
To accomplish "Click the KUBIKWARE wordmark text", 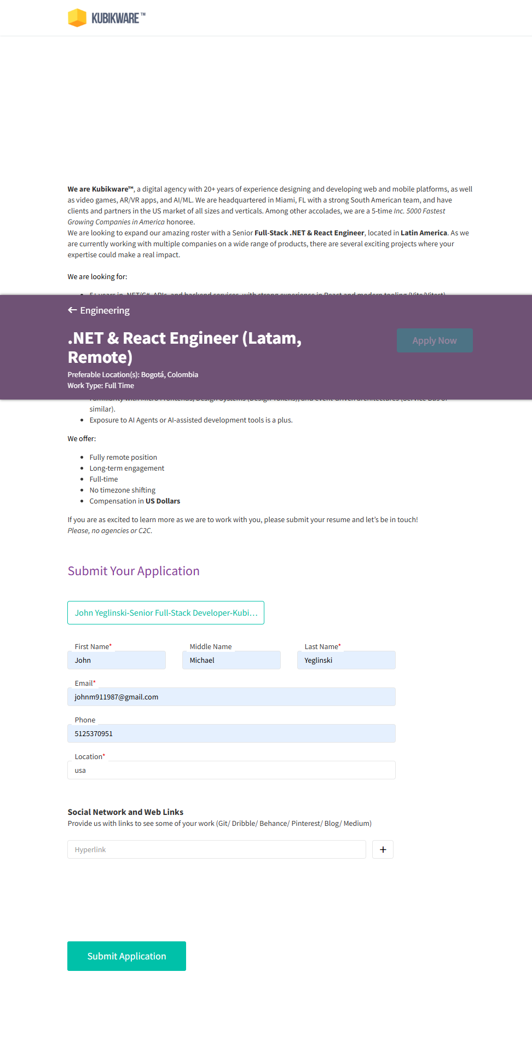I will pyautogui.click(x=115, y=19).
